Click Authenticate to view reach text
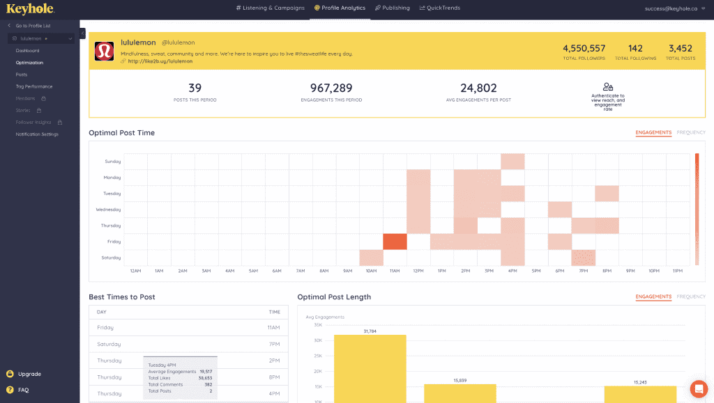The image size is (714, 403). coord(608,103)
